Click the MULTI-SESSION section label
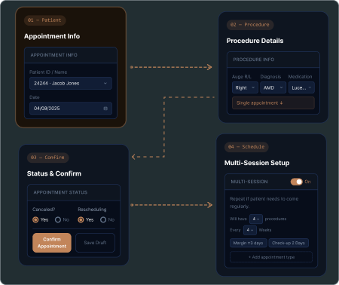Viewport: 339px width, 285px height. point(249,182)
